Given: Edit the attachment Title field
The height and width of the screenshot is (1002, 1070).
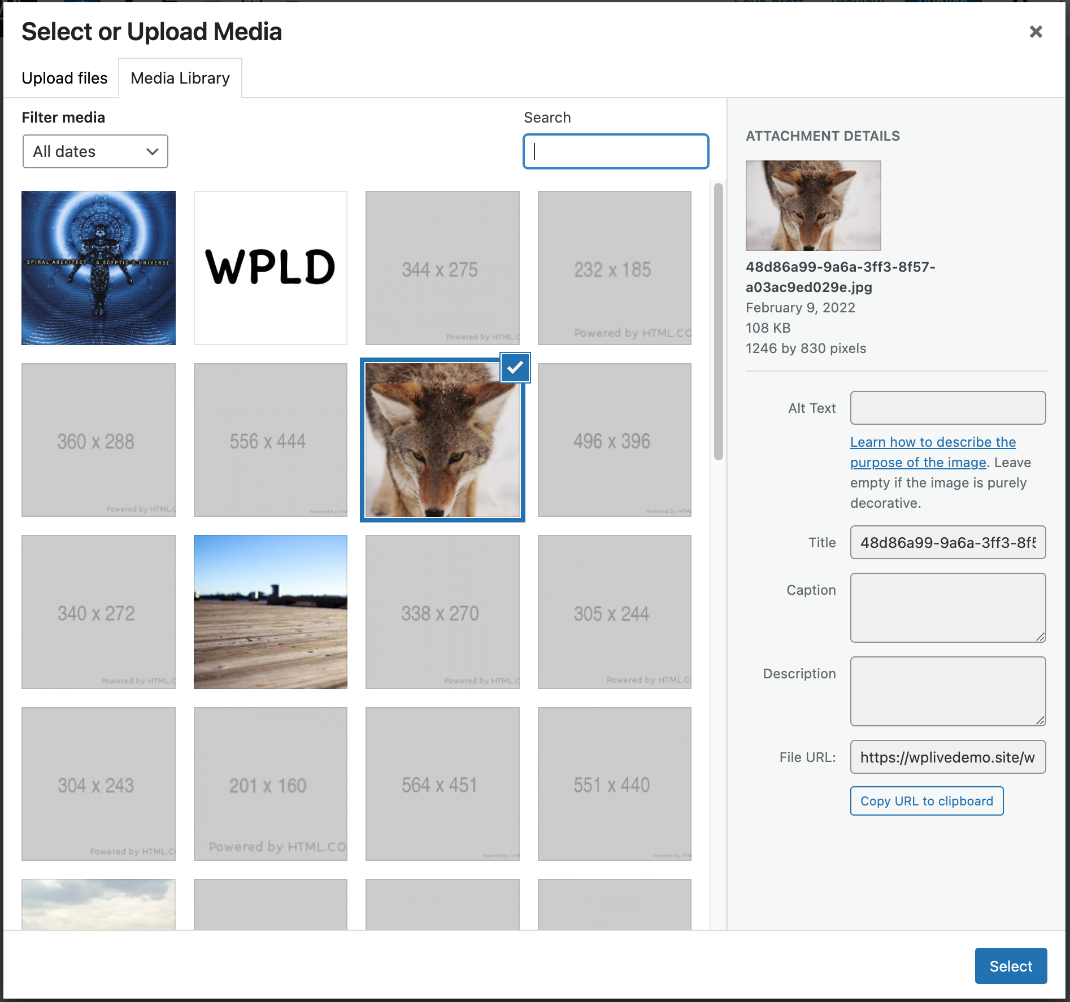Looking at the screenshot, I should pos(947,542).
